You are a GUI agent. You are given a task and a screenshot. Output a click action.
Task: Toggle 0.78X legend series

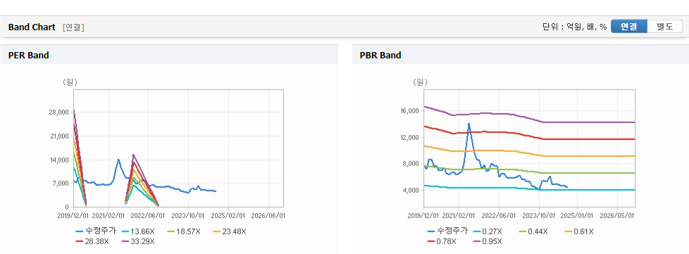442,241
